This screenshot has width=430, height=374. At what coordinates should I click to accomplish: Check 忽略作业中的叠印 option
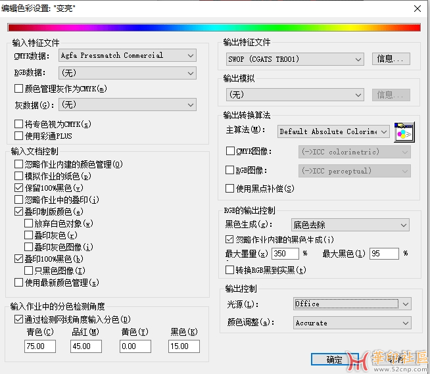pyautogui.click(x=18, y=200)
